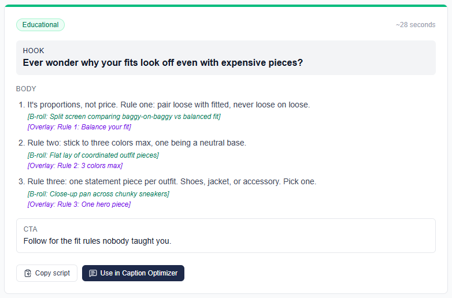Click B-roll note about split screen comparison

(x=124, y=117)
